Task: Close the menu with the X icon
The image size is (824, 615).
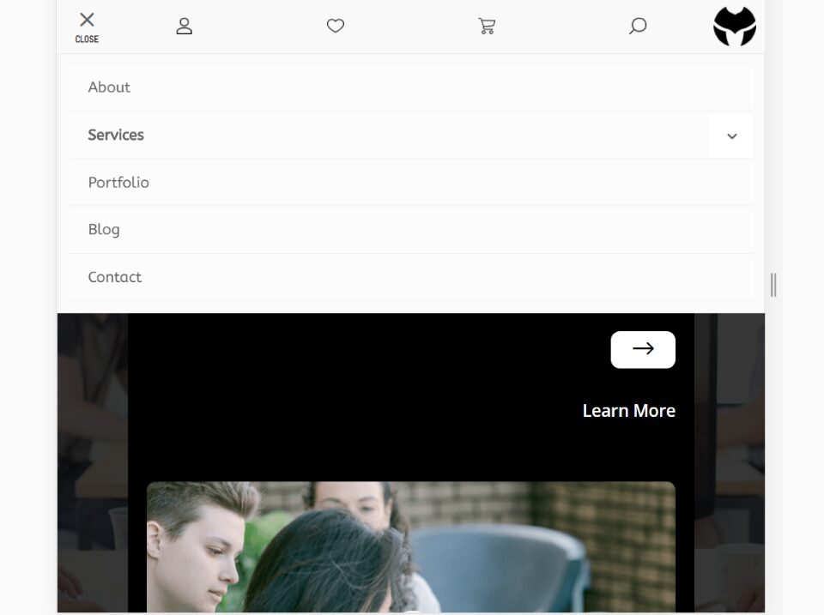Action: (87, 20)
